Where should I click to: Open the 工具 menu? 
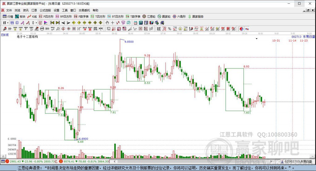click(x=65, y=10)
